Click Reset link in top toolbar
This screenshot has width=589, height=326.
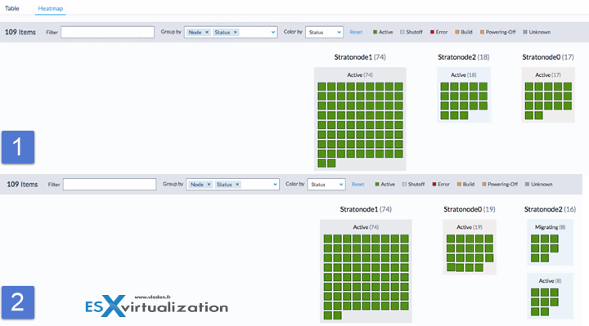(x=356, y=32)
